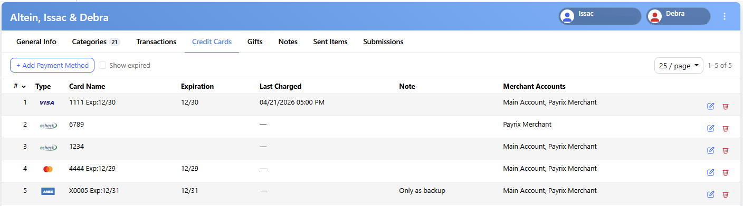Open the Categories tab

(x=96, y=42)
